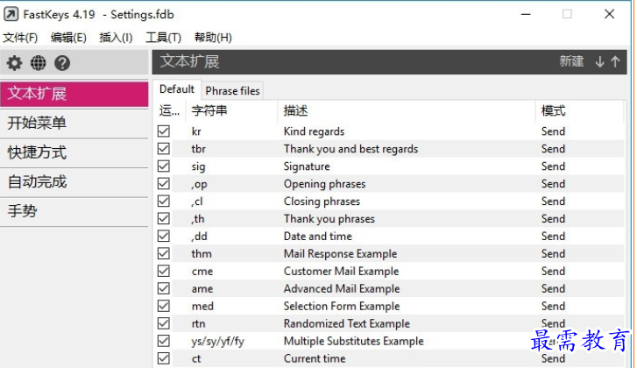Toggle the ame entry checkbox
Viewport: 637px width, 368px height.
(164, 288)
